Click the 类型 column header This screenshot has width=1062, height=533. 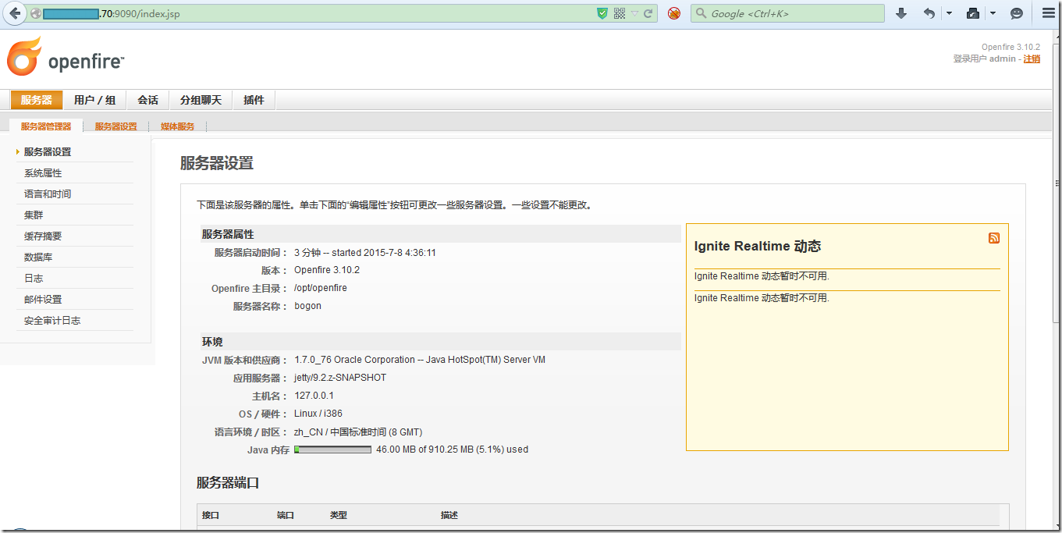click(x=339, y=515)
